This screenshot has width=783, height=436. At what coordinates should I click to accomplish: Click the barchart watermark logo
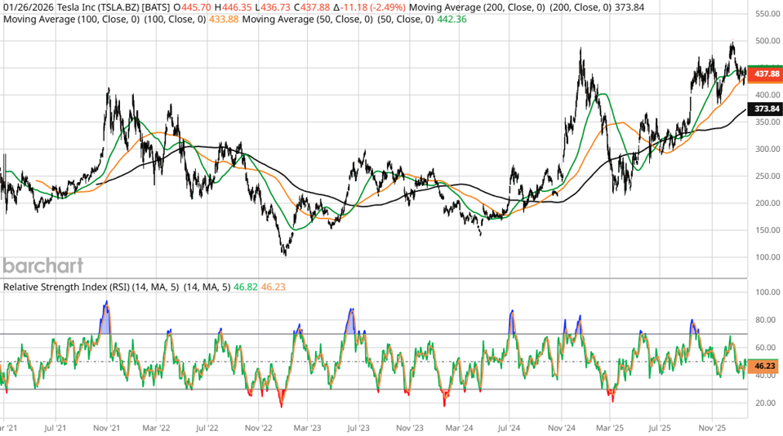[x=42, y=265]
